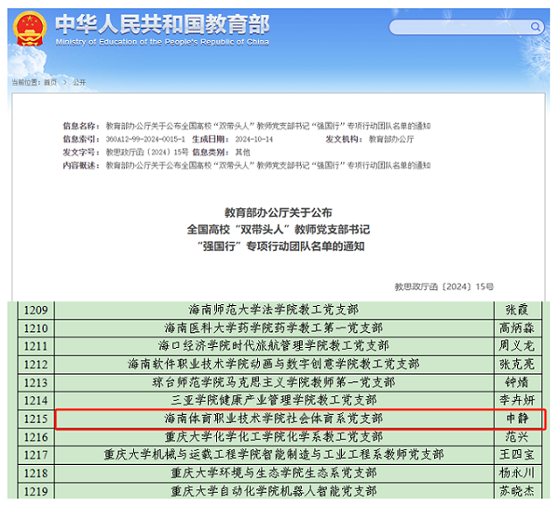Image resolution: width=559 pixels, height=506 pixels.
Task: Click 海口经济学院时代旅航管理学院教工党支部 cell
Action: pos(273,346)
